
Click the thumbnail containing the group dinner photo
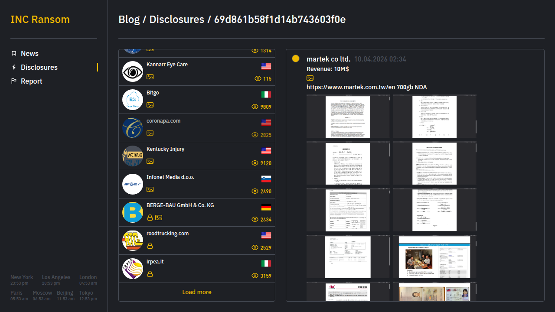click(x=434, y=257)
